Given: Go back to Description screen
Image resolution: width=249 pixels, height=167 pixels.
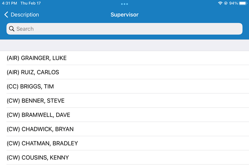Looking at the screenshot, I should click(22, 15).
